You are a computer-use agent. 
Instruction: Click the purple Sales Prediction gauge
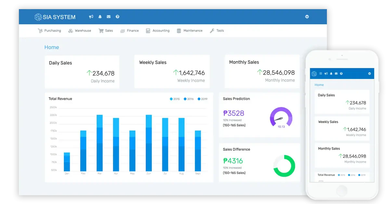pyautogui.click(x=281, y=116)
